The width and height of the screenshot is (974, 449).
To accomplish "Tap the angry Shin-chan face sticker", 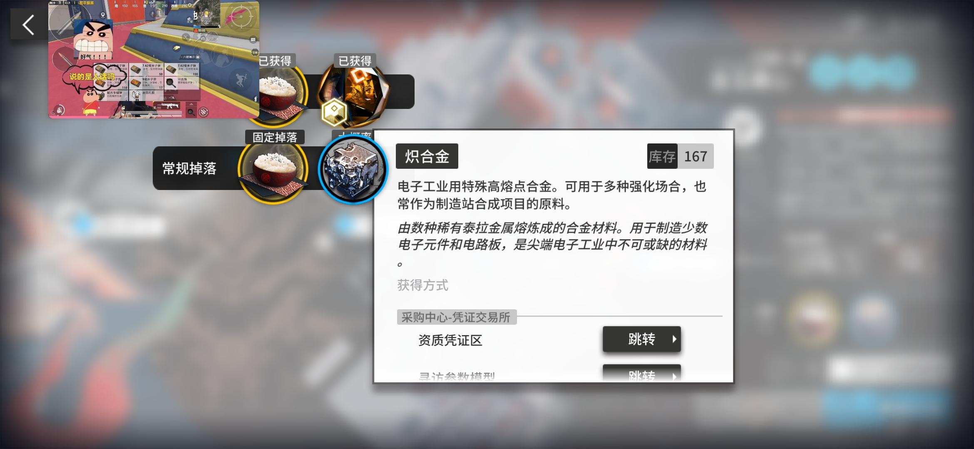I will pyautogui.click(x=94, y=39).
